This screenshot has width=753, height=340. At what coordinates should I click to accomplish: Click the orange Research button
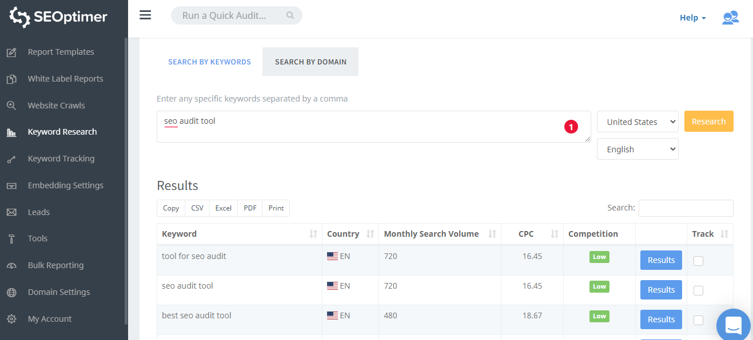(708, 122)
